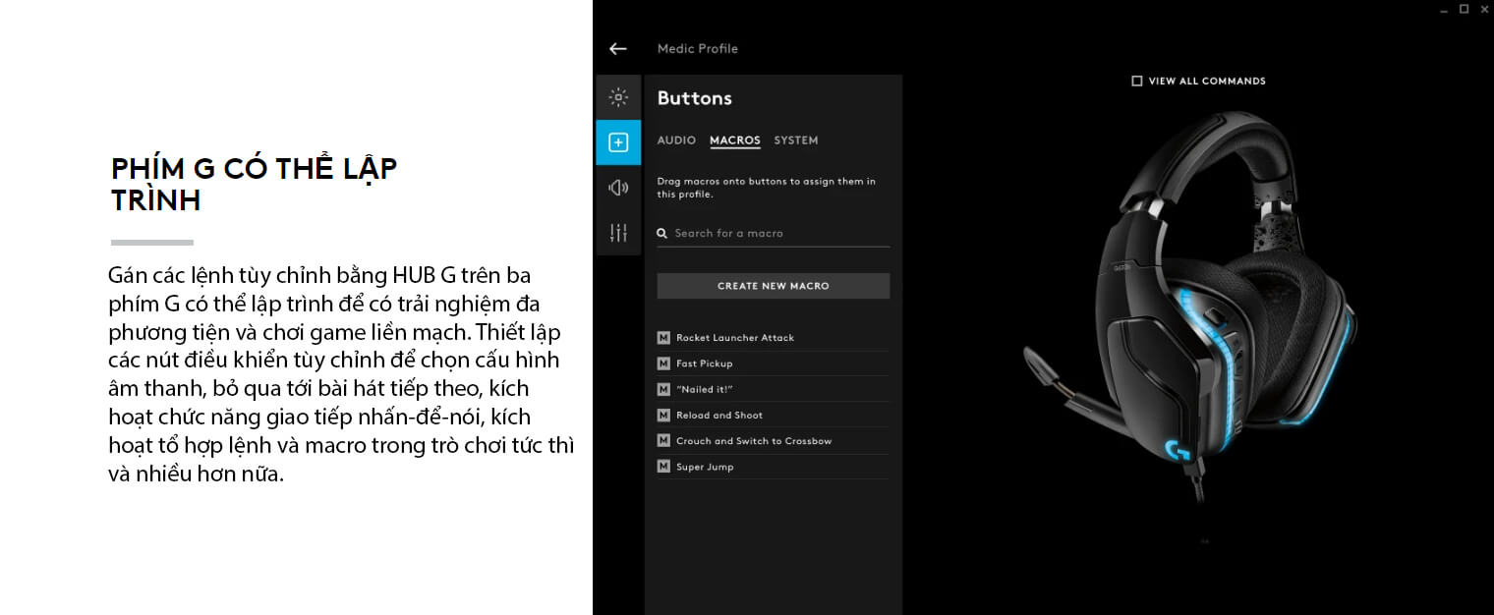
Task: Click the M icon beside Rocket Launcher Attack
Action: pyautogui.click(x=663, y=338)
